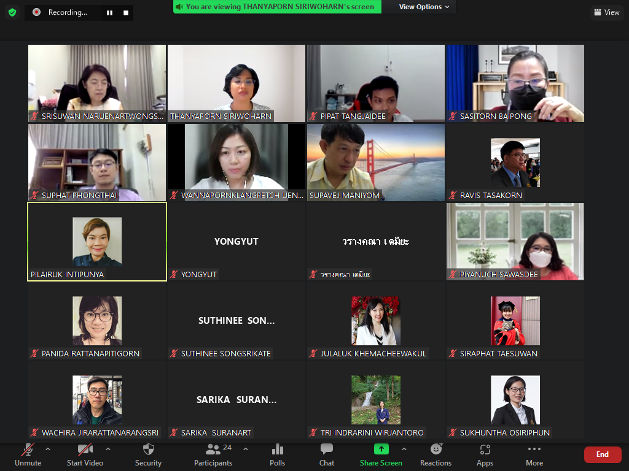
Task: Click muted mic icon on SIRAPHAT TAESUWAN
Action: [453, 354]
